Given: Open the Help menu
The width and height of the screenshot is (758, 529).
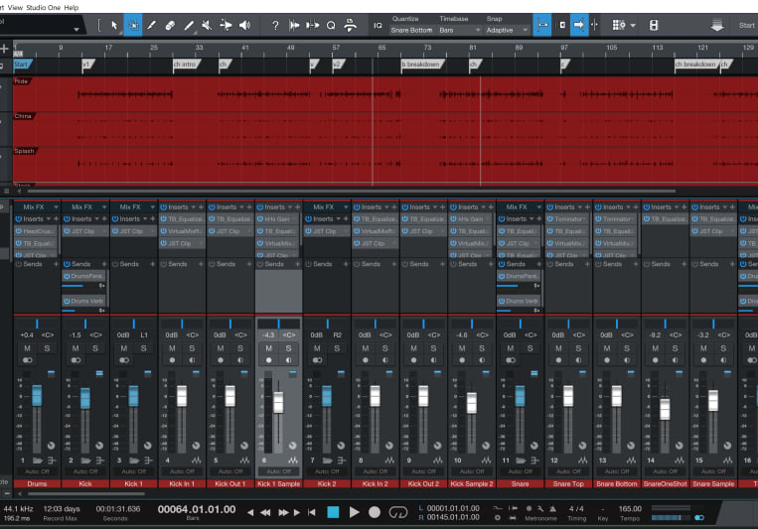Looking at the screenshot, I should (x=72, y=7).
